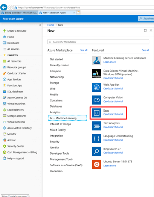Click See all for Featured

(x=145, y=50)
